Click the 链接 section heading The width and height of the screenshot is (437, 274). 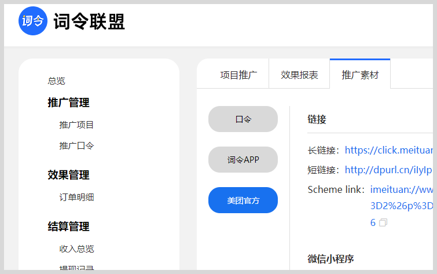coord(317,119)
